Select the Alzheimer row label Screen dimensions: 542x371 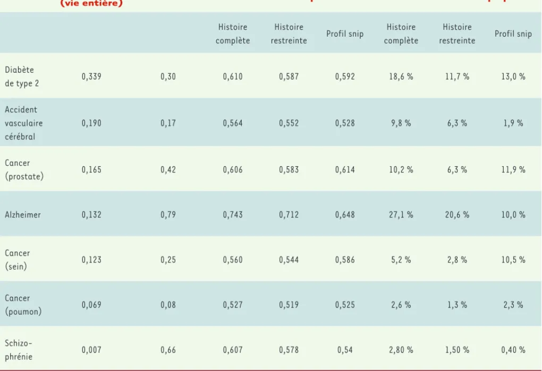23,215
